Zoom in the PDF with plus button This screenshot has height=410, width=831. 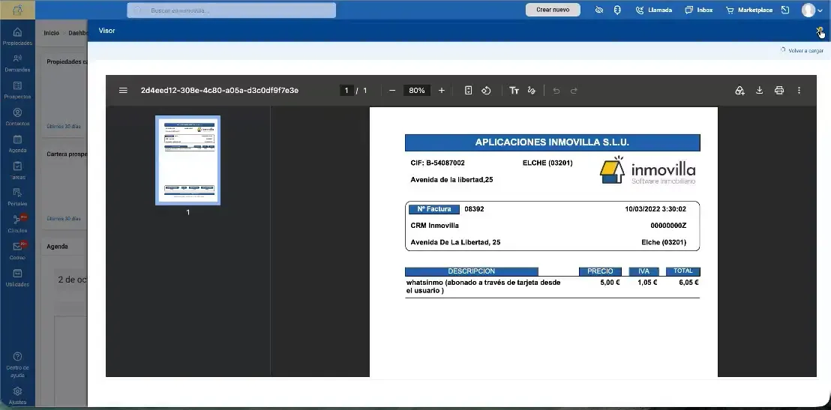point(442,91)
